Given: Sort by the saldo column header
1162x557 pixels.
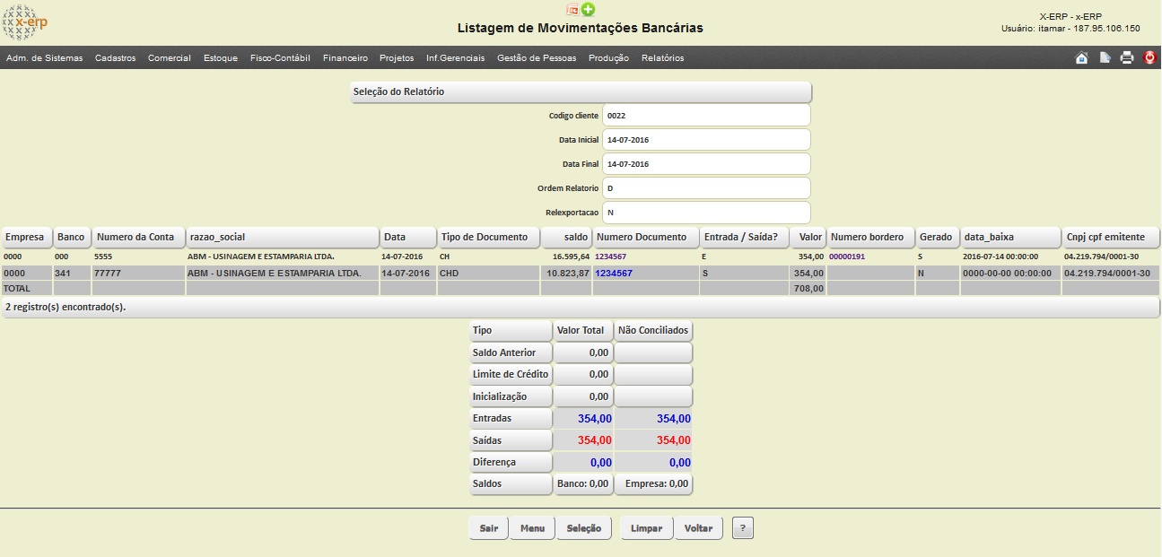Looking at the screenshot, I should click(566, 237).
